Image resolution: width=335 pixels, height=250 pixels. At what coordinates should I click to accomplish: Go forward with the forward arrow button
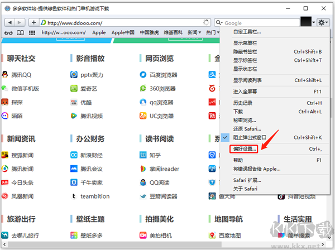pos(20,22)
